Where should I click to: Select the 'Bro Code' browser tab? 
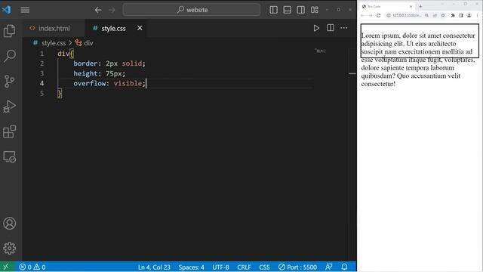tap(386, 7)
